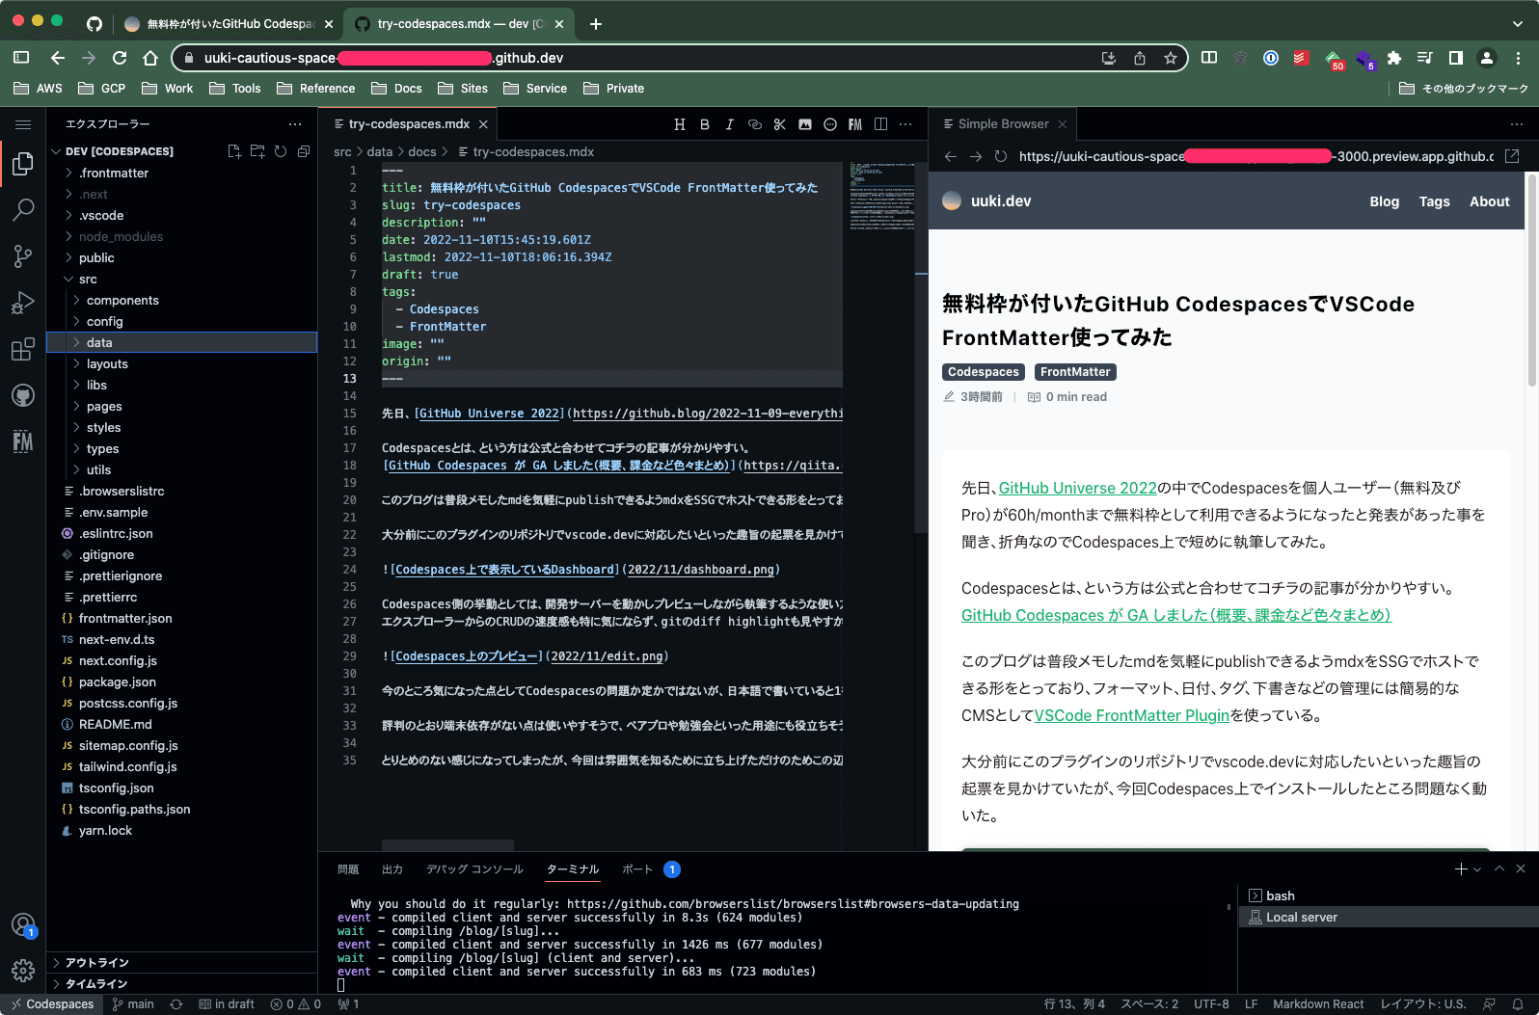Open the About link in preview
Screen dimensions: 1539x1015
tap(1489, 201)
